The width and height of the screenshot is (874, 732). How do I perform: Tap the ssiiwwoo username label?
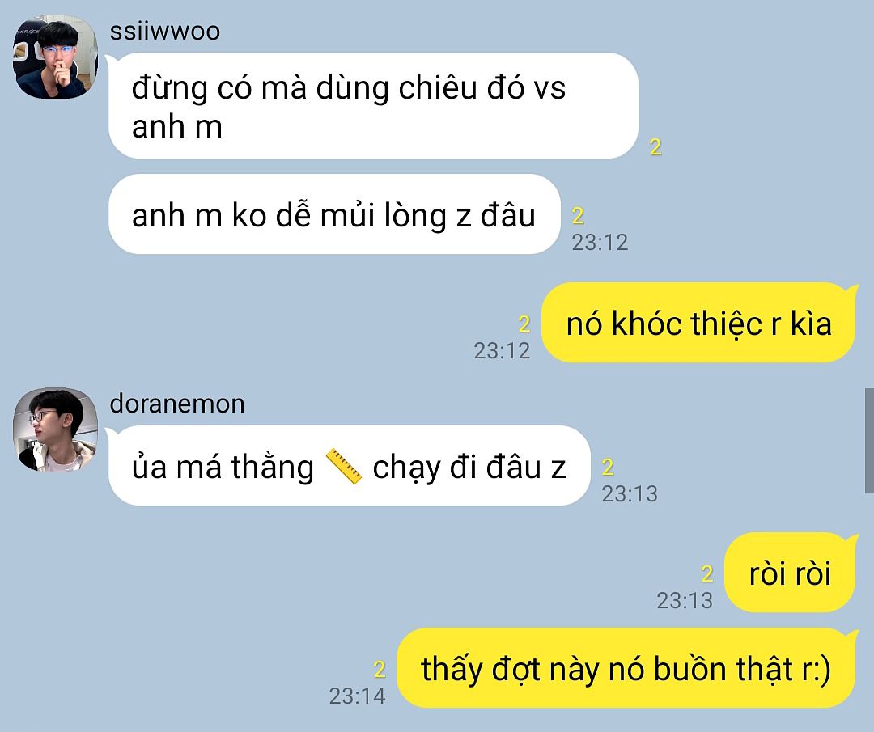pyautogui.click(x=165, y=31)
